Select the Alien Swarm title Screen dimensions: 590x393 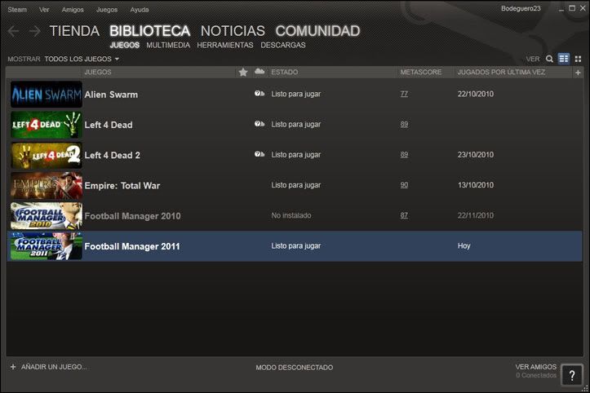(x=111, y=95)
